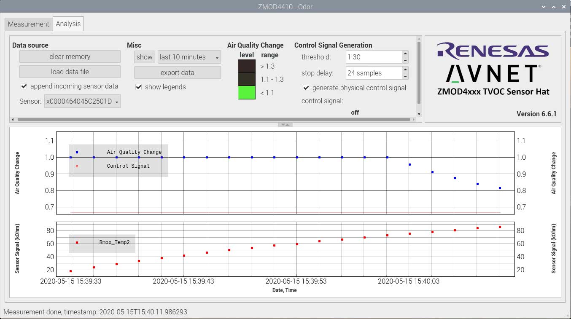Click the settings panel's scroll-down arrow
571x319 pixels.
click(x=419, y=114)
